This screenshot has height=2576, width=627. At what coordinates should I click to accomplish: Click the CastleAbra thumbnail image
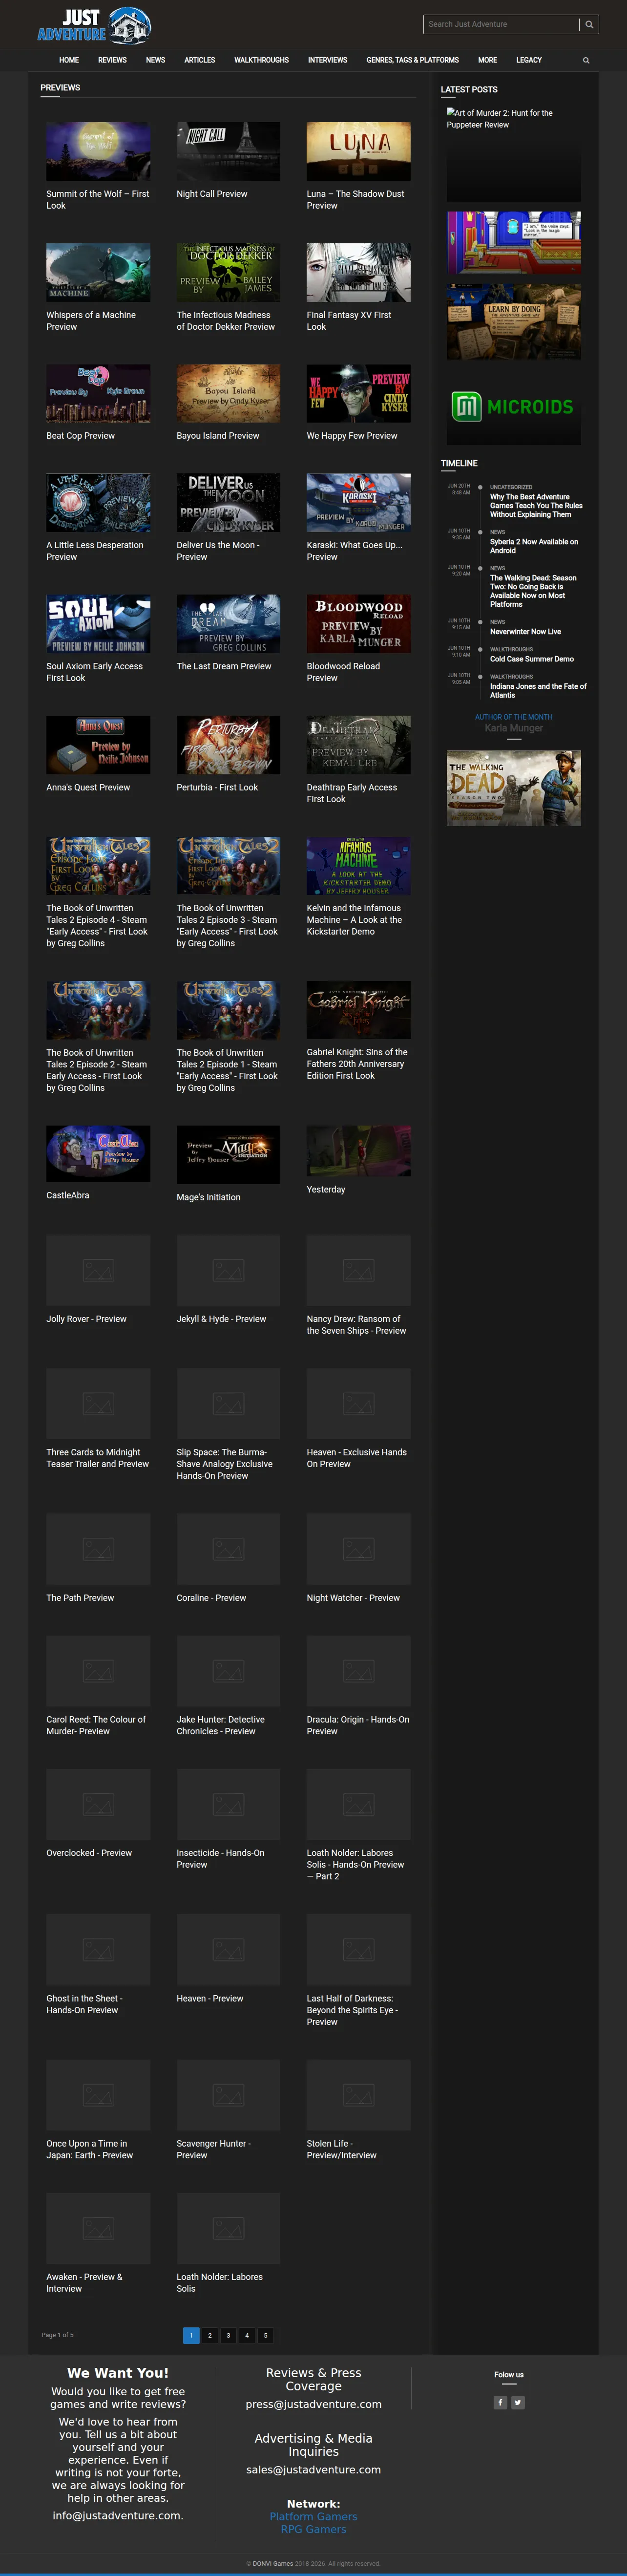click(x=98, y=1154)
